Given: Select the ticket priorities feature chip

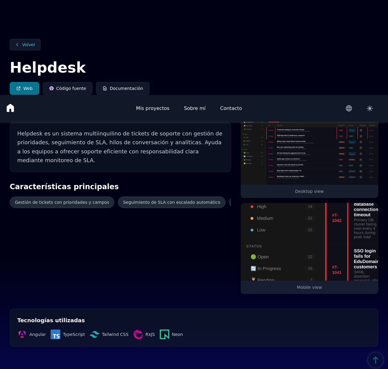Looking at the screenshot, I should tap(62, 202).
